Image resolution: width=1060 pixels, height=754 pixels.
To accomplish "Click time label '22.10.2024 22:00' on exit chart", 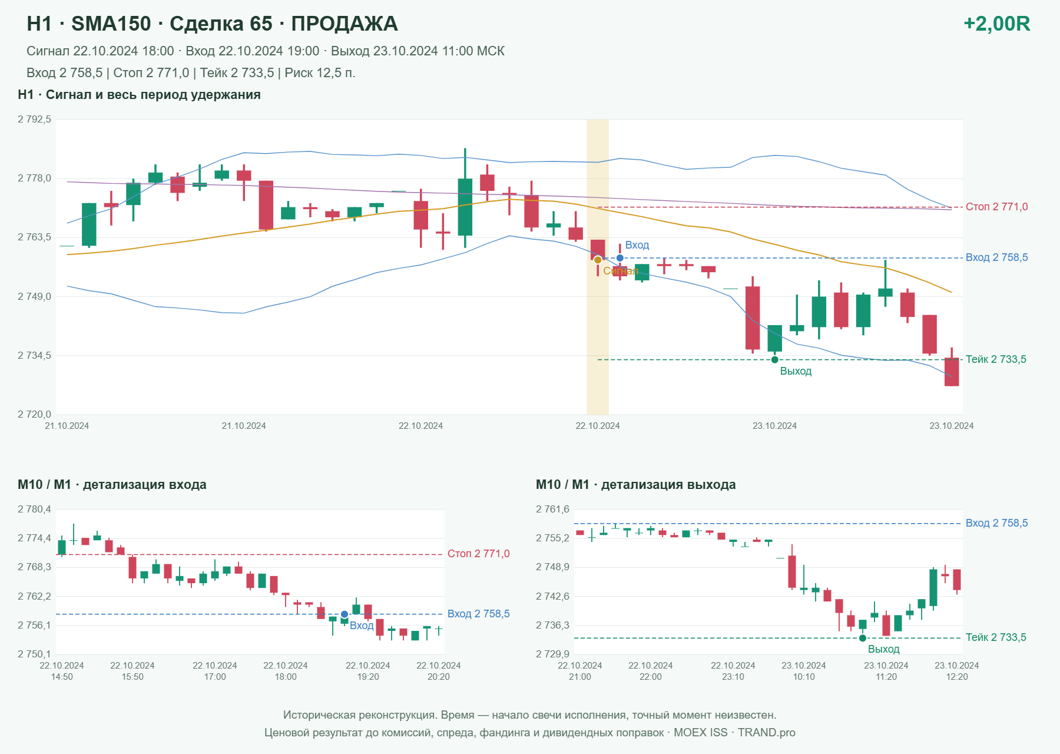I will pos(651,671).
